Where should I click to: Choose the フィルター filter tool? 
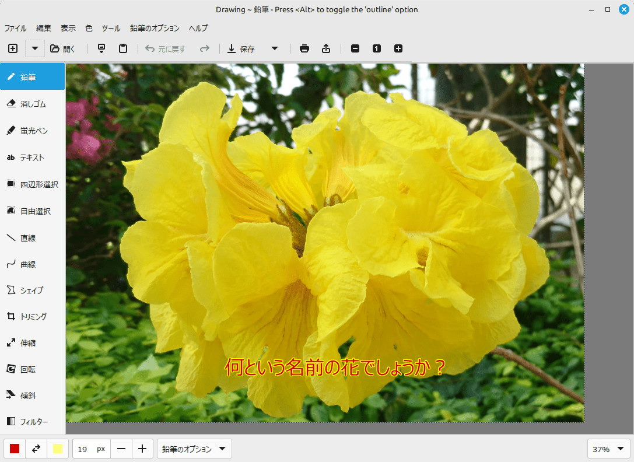pyautogui.click(x=32, y=422)
